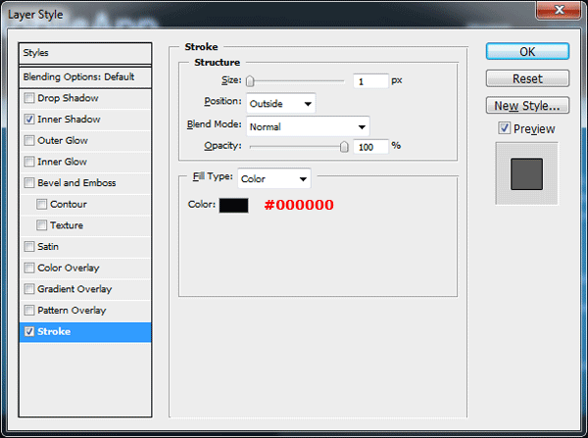
Task: Select the Satin style label
Action: pyautogui.click(x=48, y=247)
